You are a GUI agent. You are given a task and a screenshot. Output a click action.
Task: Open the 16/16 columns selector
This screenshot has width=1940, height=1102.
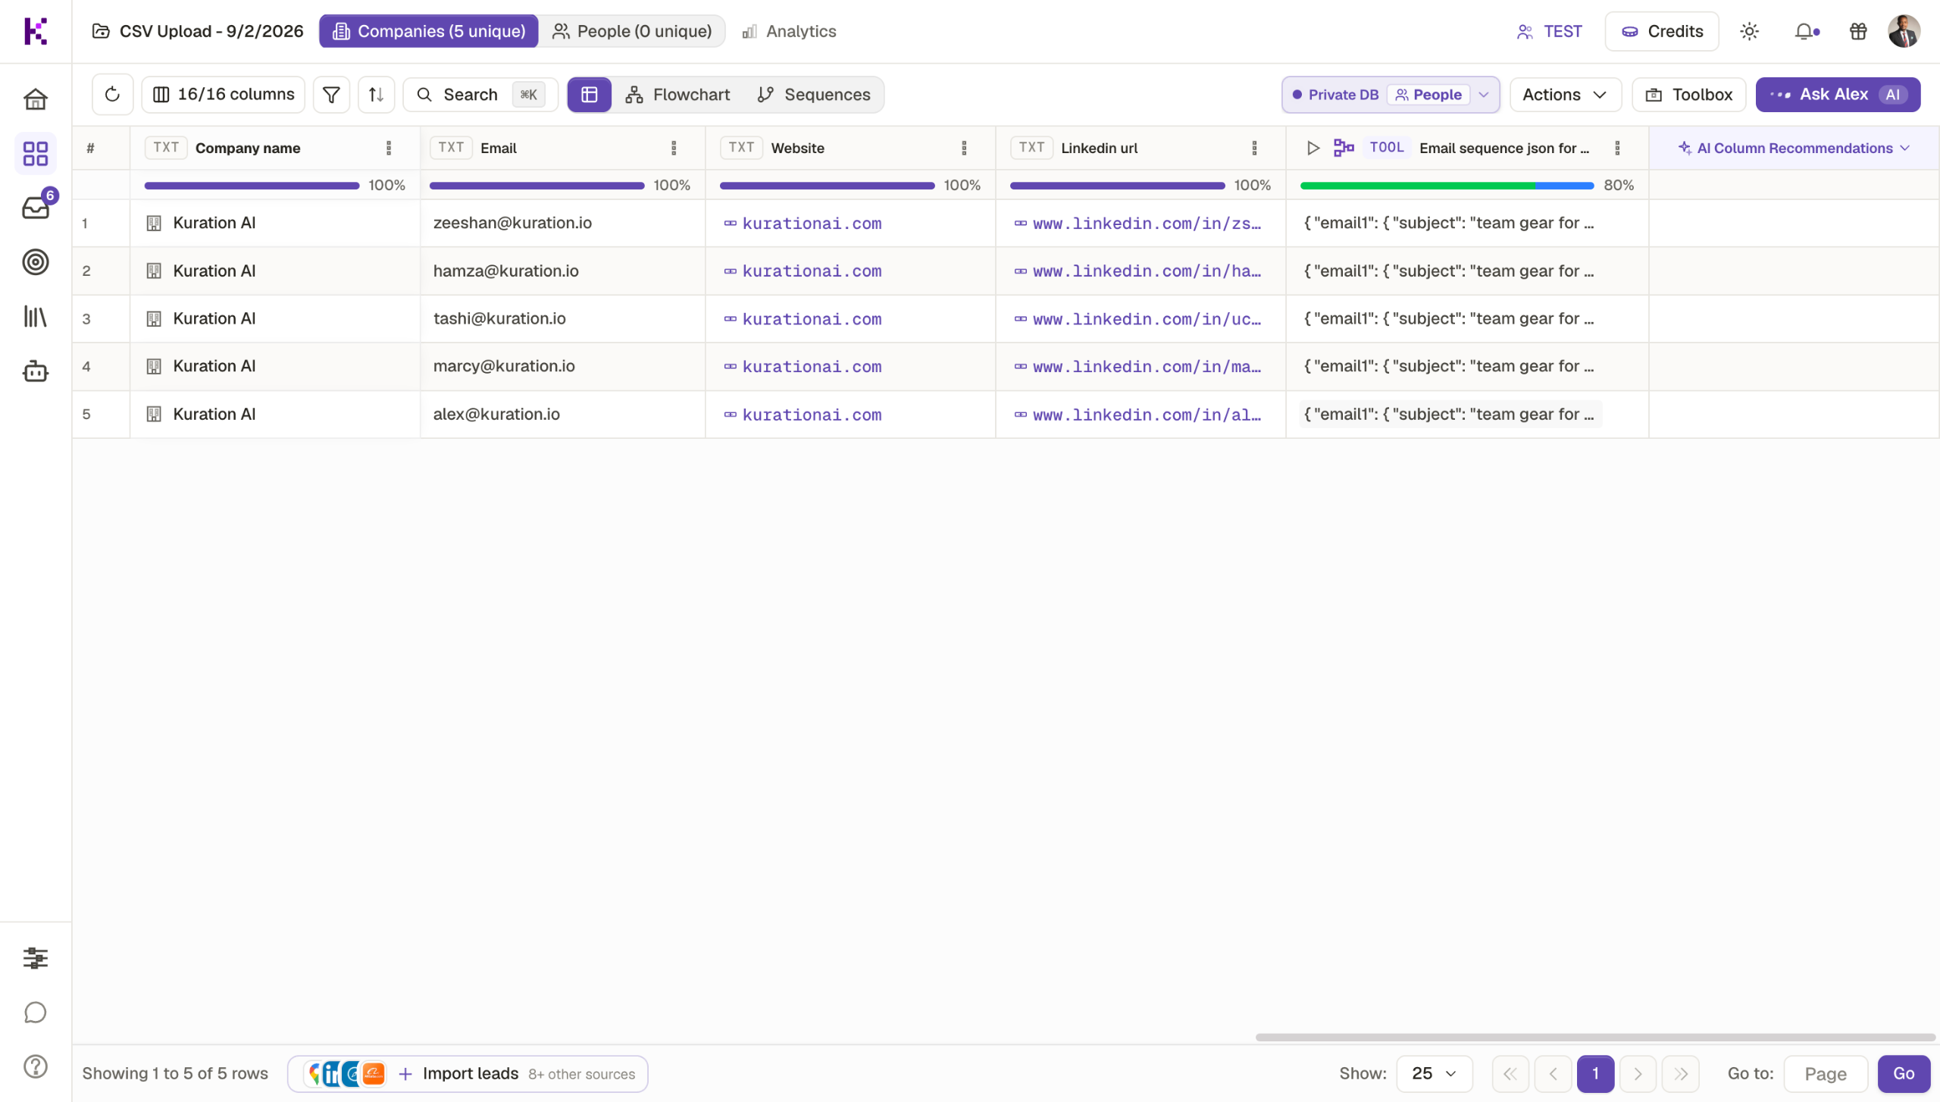[224, 95]
